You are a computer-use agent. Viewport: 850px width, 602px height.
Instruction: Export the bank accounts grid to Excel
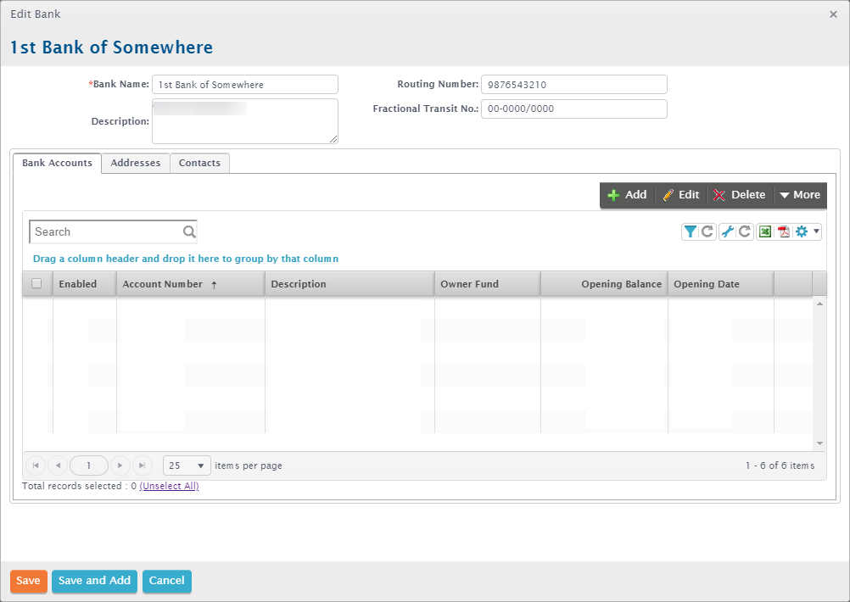pyautogui.click(x=764, y=231)
